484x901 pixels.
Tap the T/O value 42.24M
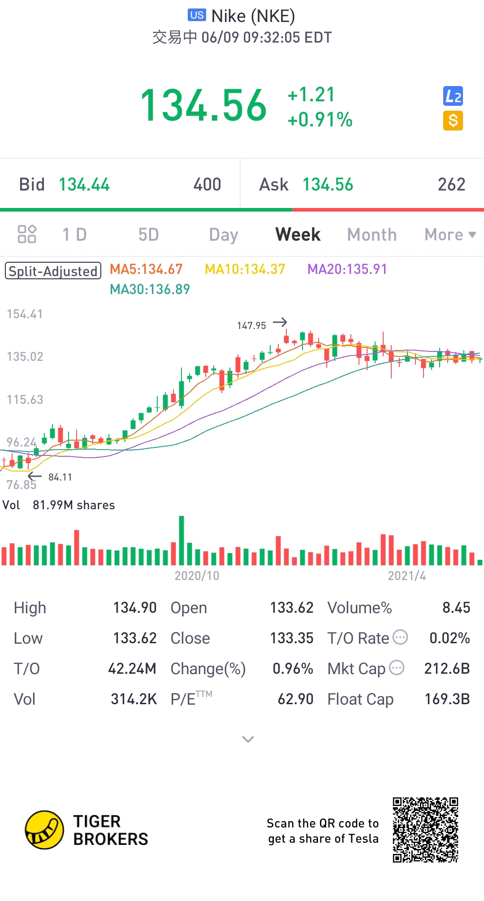click(x=132, y=669)
